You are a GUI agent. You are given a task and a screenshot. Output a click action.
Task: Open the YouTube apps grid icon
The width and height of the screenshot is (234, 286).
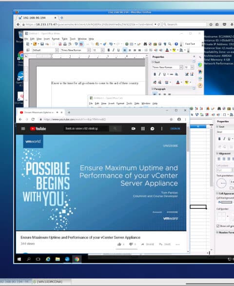(x=143, y=128)
